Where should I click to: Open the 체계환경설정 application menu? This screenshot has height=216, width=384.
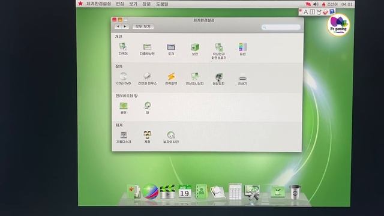(x=98, y=4)
